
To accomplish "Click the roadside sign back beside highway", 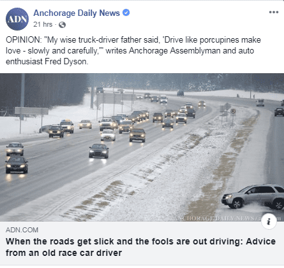I will pos(31,111).
